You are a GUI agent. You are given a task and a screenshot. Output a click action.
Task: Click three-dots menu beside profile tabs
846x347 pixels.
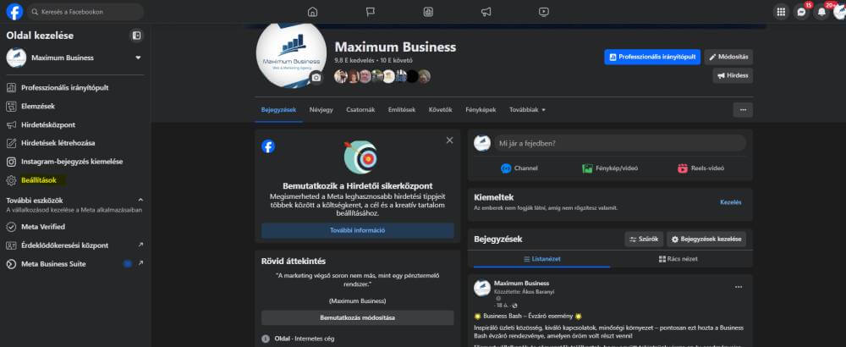click(743, 110)
